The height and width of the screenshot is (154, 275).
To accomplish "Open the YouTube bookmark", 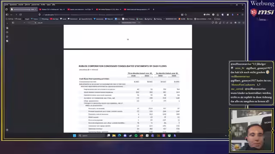I will pos(54,19).
